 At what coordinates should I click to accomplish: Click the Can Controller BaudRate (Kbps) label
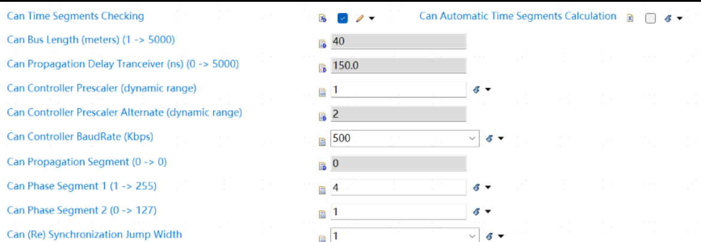point(80,137)
